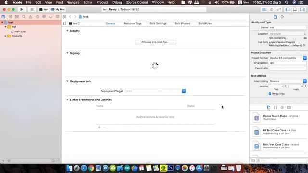Edit the Organization field
The image size is (308, 173).
(x=287, y=63)
